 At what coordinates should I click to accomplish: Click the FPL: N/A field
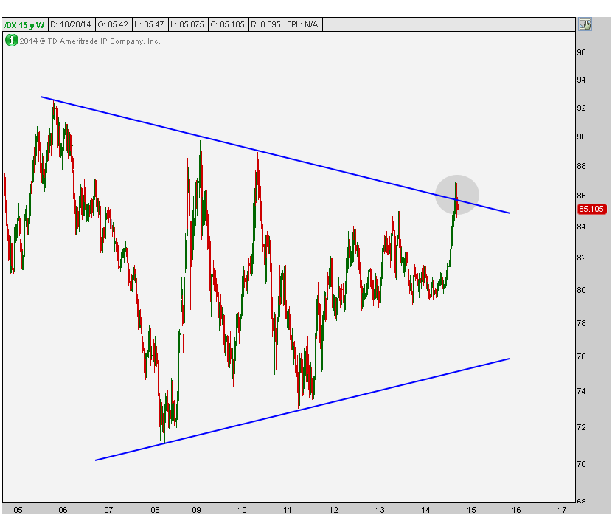click(x=303, y=24)
